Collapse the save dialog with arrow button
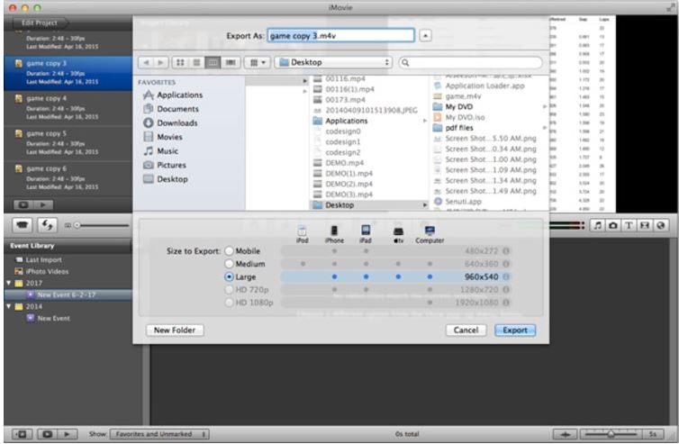 coord(425,35)
